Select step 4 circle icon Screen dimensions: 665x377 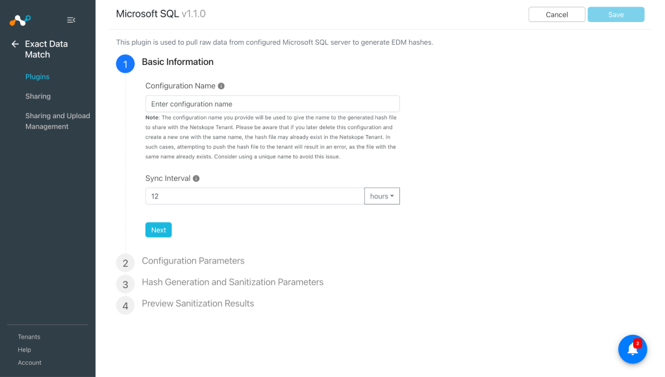coord(125,306)
